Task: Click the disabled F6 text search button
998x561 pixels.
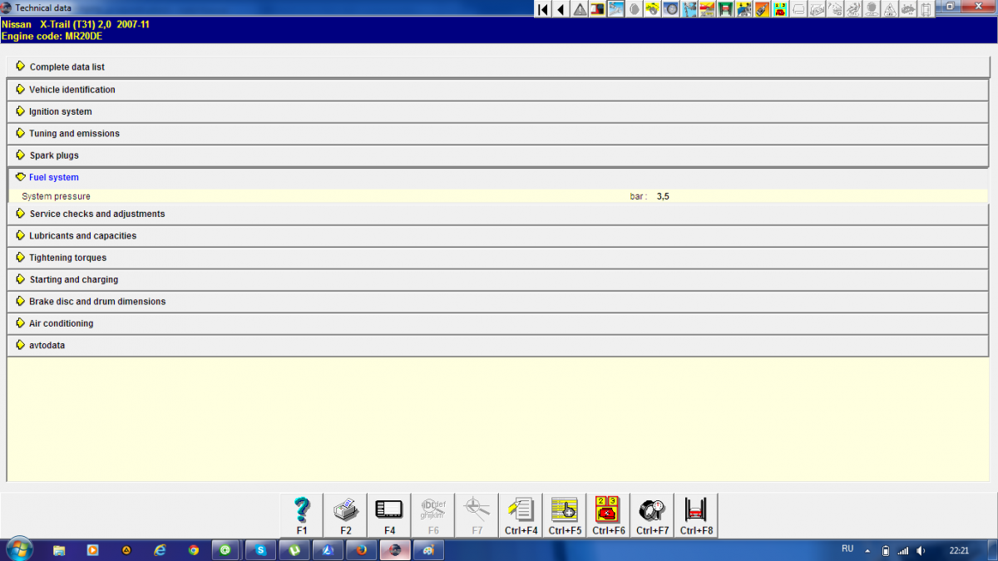Action: click(433, 515)
